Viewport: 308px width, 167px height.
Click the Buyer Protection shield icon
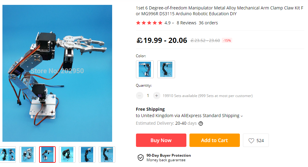point(141,158)
